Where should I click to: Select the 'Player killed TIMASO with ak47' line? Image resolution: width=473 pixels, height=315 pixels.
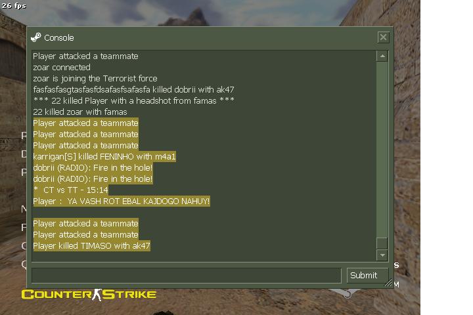(91, 245)
